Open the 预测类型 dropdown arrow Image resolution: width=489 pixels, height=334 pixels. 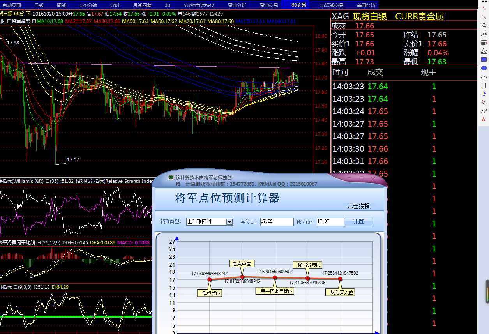click(x=229, y=222)
